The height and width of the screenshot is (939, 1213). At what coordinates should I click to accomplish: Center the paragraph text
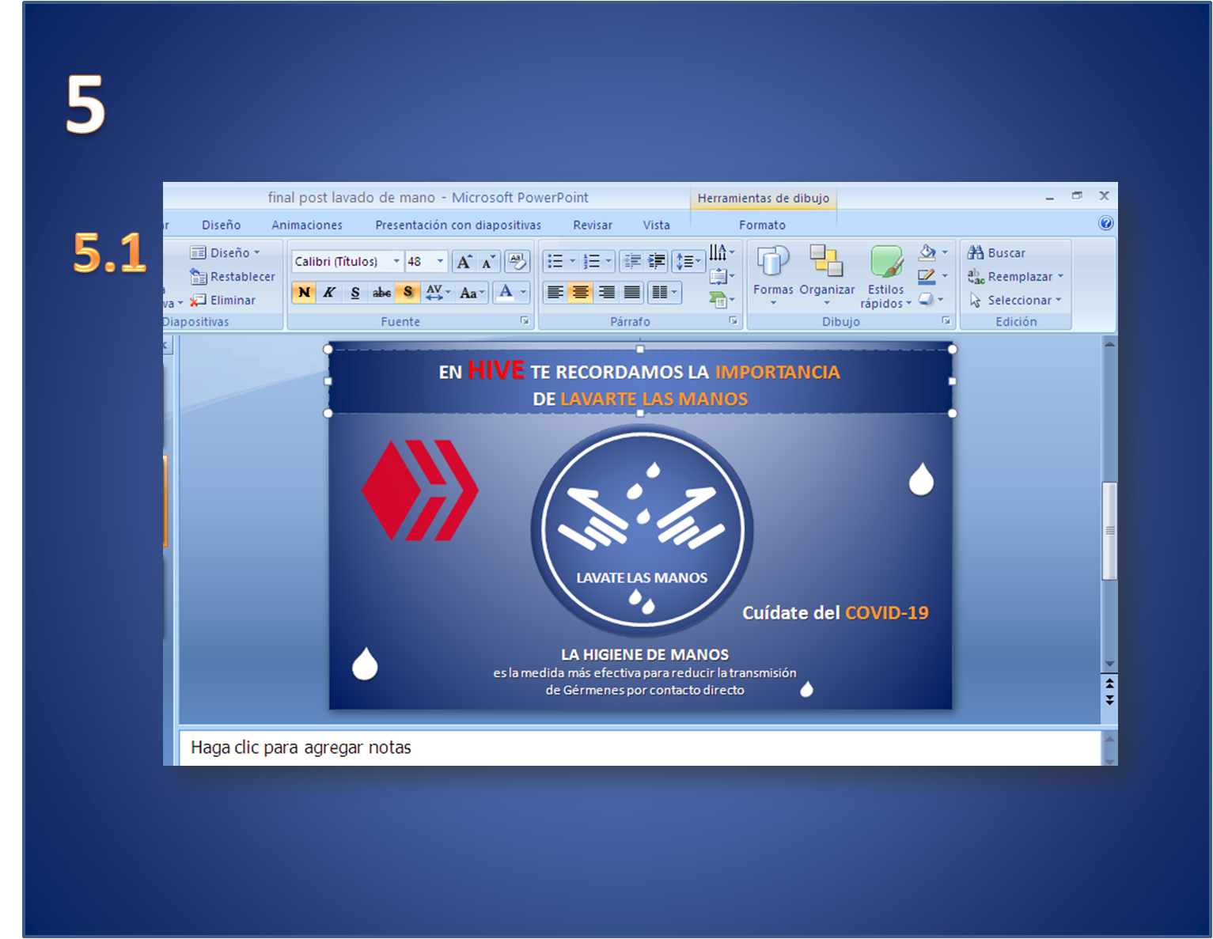[x=581, y=293]
